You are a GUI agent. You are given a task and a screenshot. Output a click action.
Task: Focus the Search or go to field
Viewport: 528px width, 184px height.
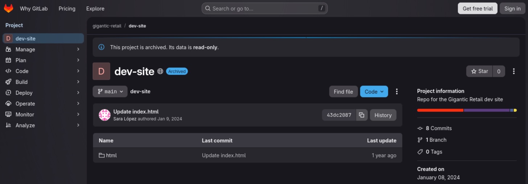coord(265,8)
